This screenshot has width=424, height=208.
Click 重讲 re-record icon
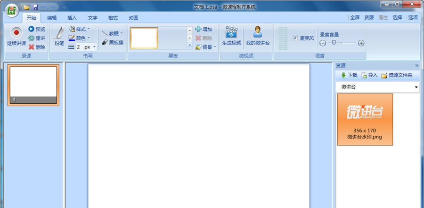click(x=37, y=38)
